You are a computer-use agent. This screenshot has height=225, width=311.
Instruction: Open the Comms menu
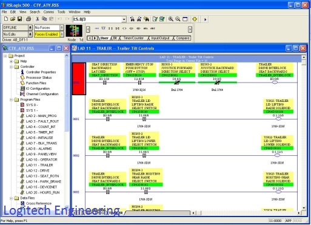pyautogui.click(x=48, y=12)
